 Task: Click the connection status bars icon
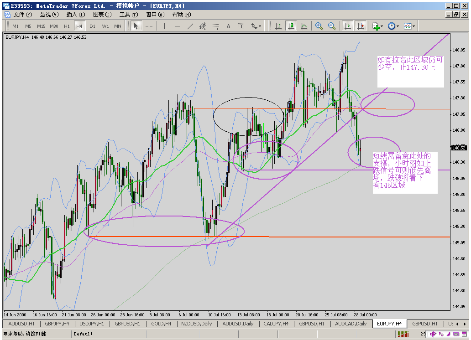point(403,334)
